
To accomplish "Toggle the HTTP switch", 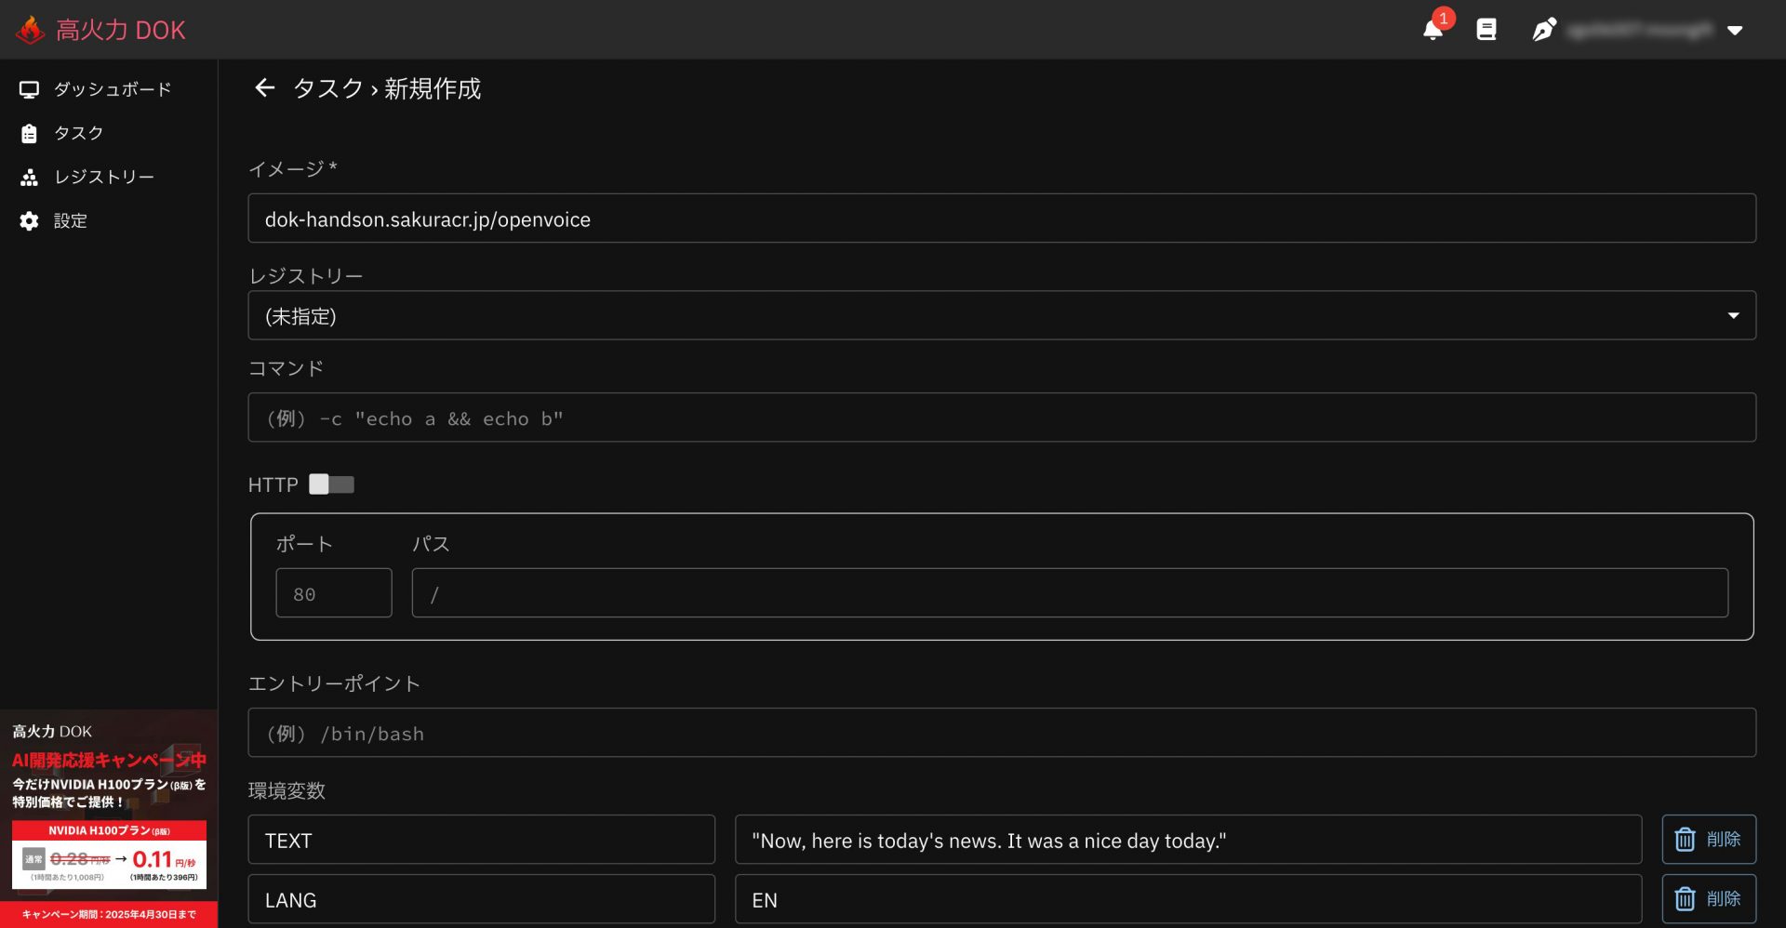I will point(331,484).
